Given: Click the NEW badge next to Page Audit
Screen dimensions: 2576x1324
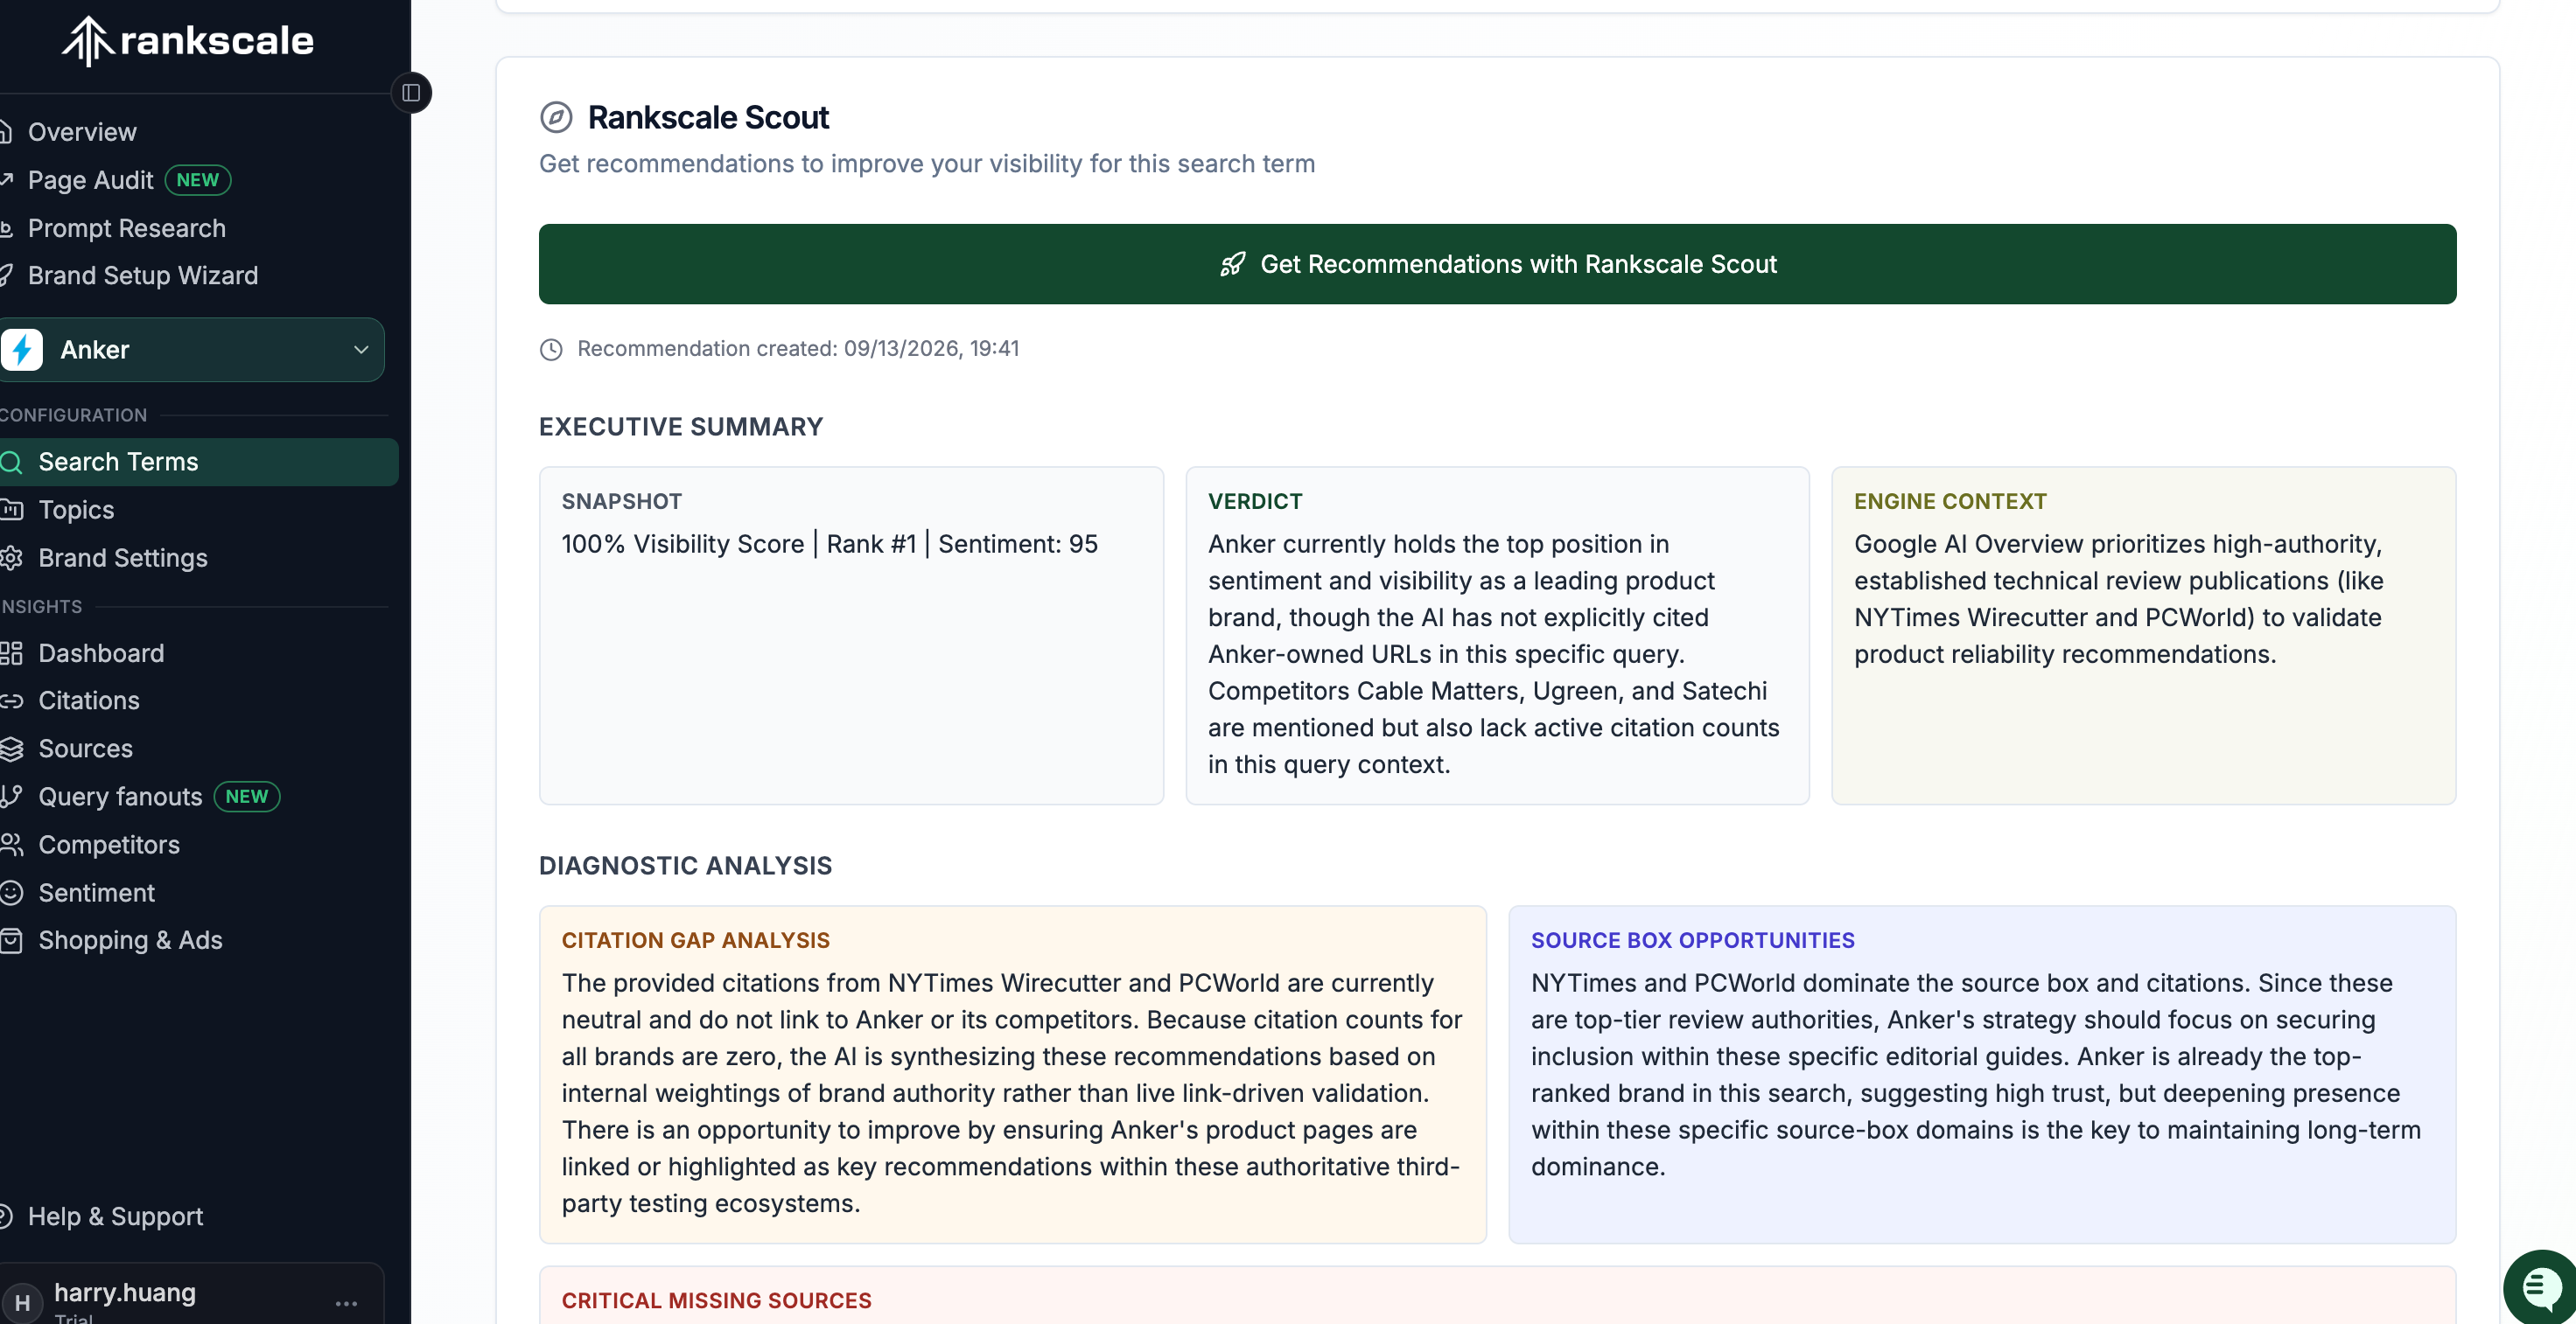Looking at the screenshot, I should (198, 180).
